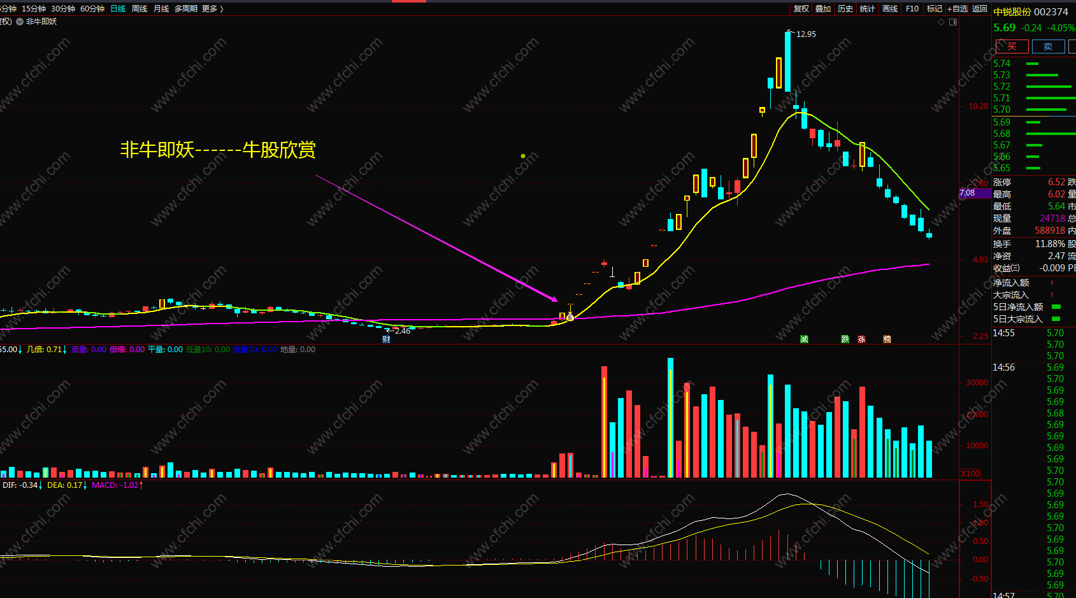Click the circular marker on launch candle

point(570,317)
